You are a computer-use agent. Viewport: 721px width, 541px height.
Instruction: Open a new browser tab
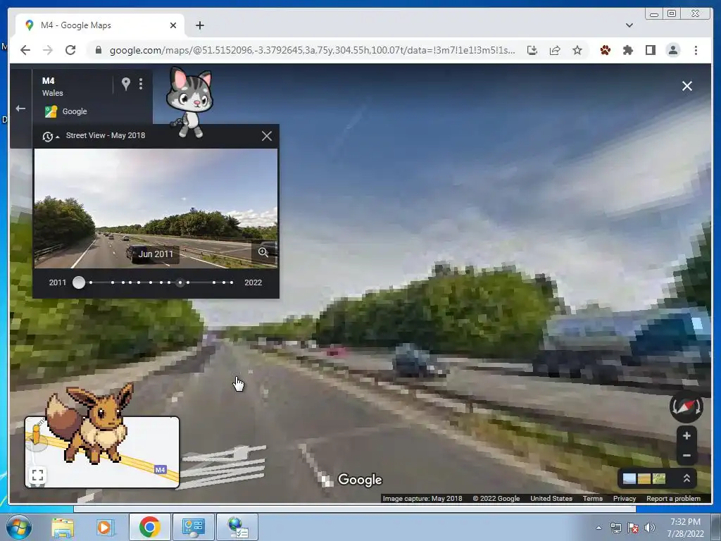click(x=199, y=25)
